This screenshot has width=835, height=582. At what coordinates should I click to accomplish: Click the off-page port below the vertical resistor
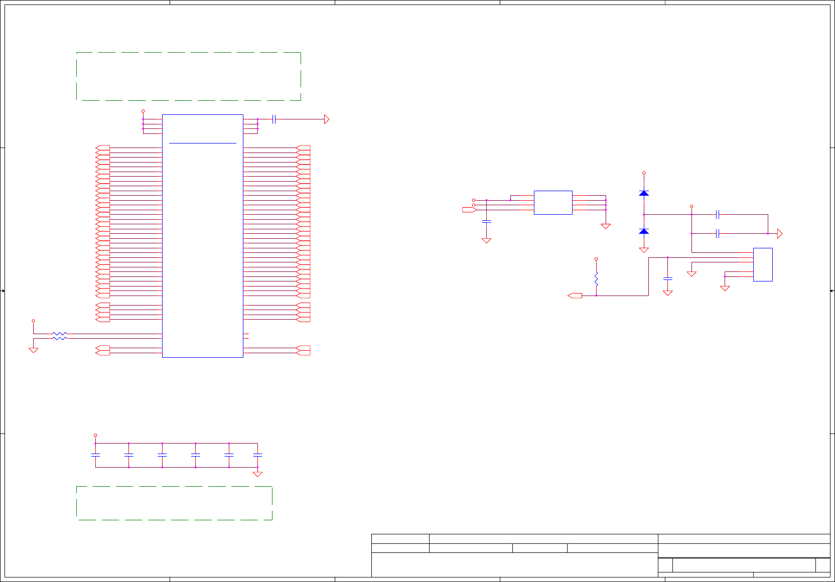click(575, 296)
